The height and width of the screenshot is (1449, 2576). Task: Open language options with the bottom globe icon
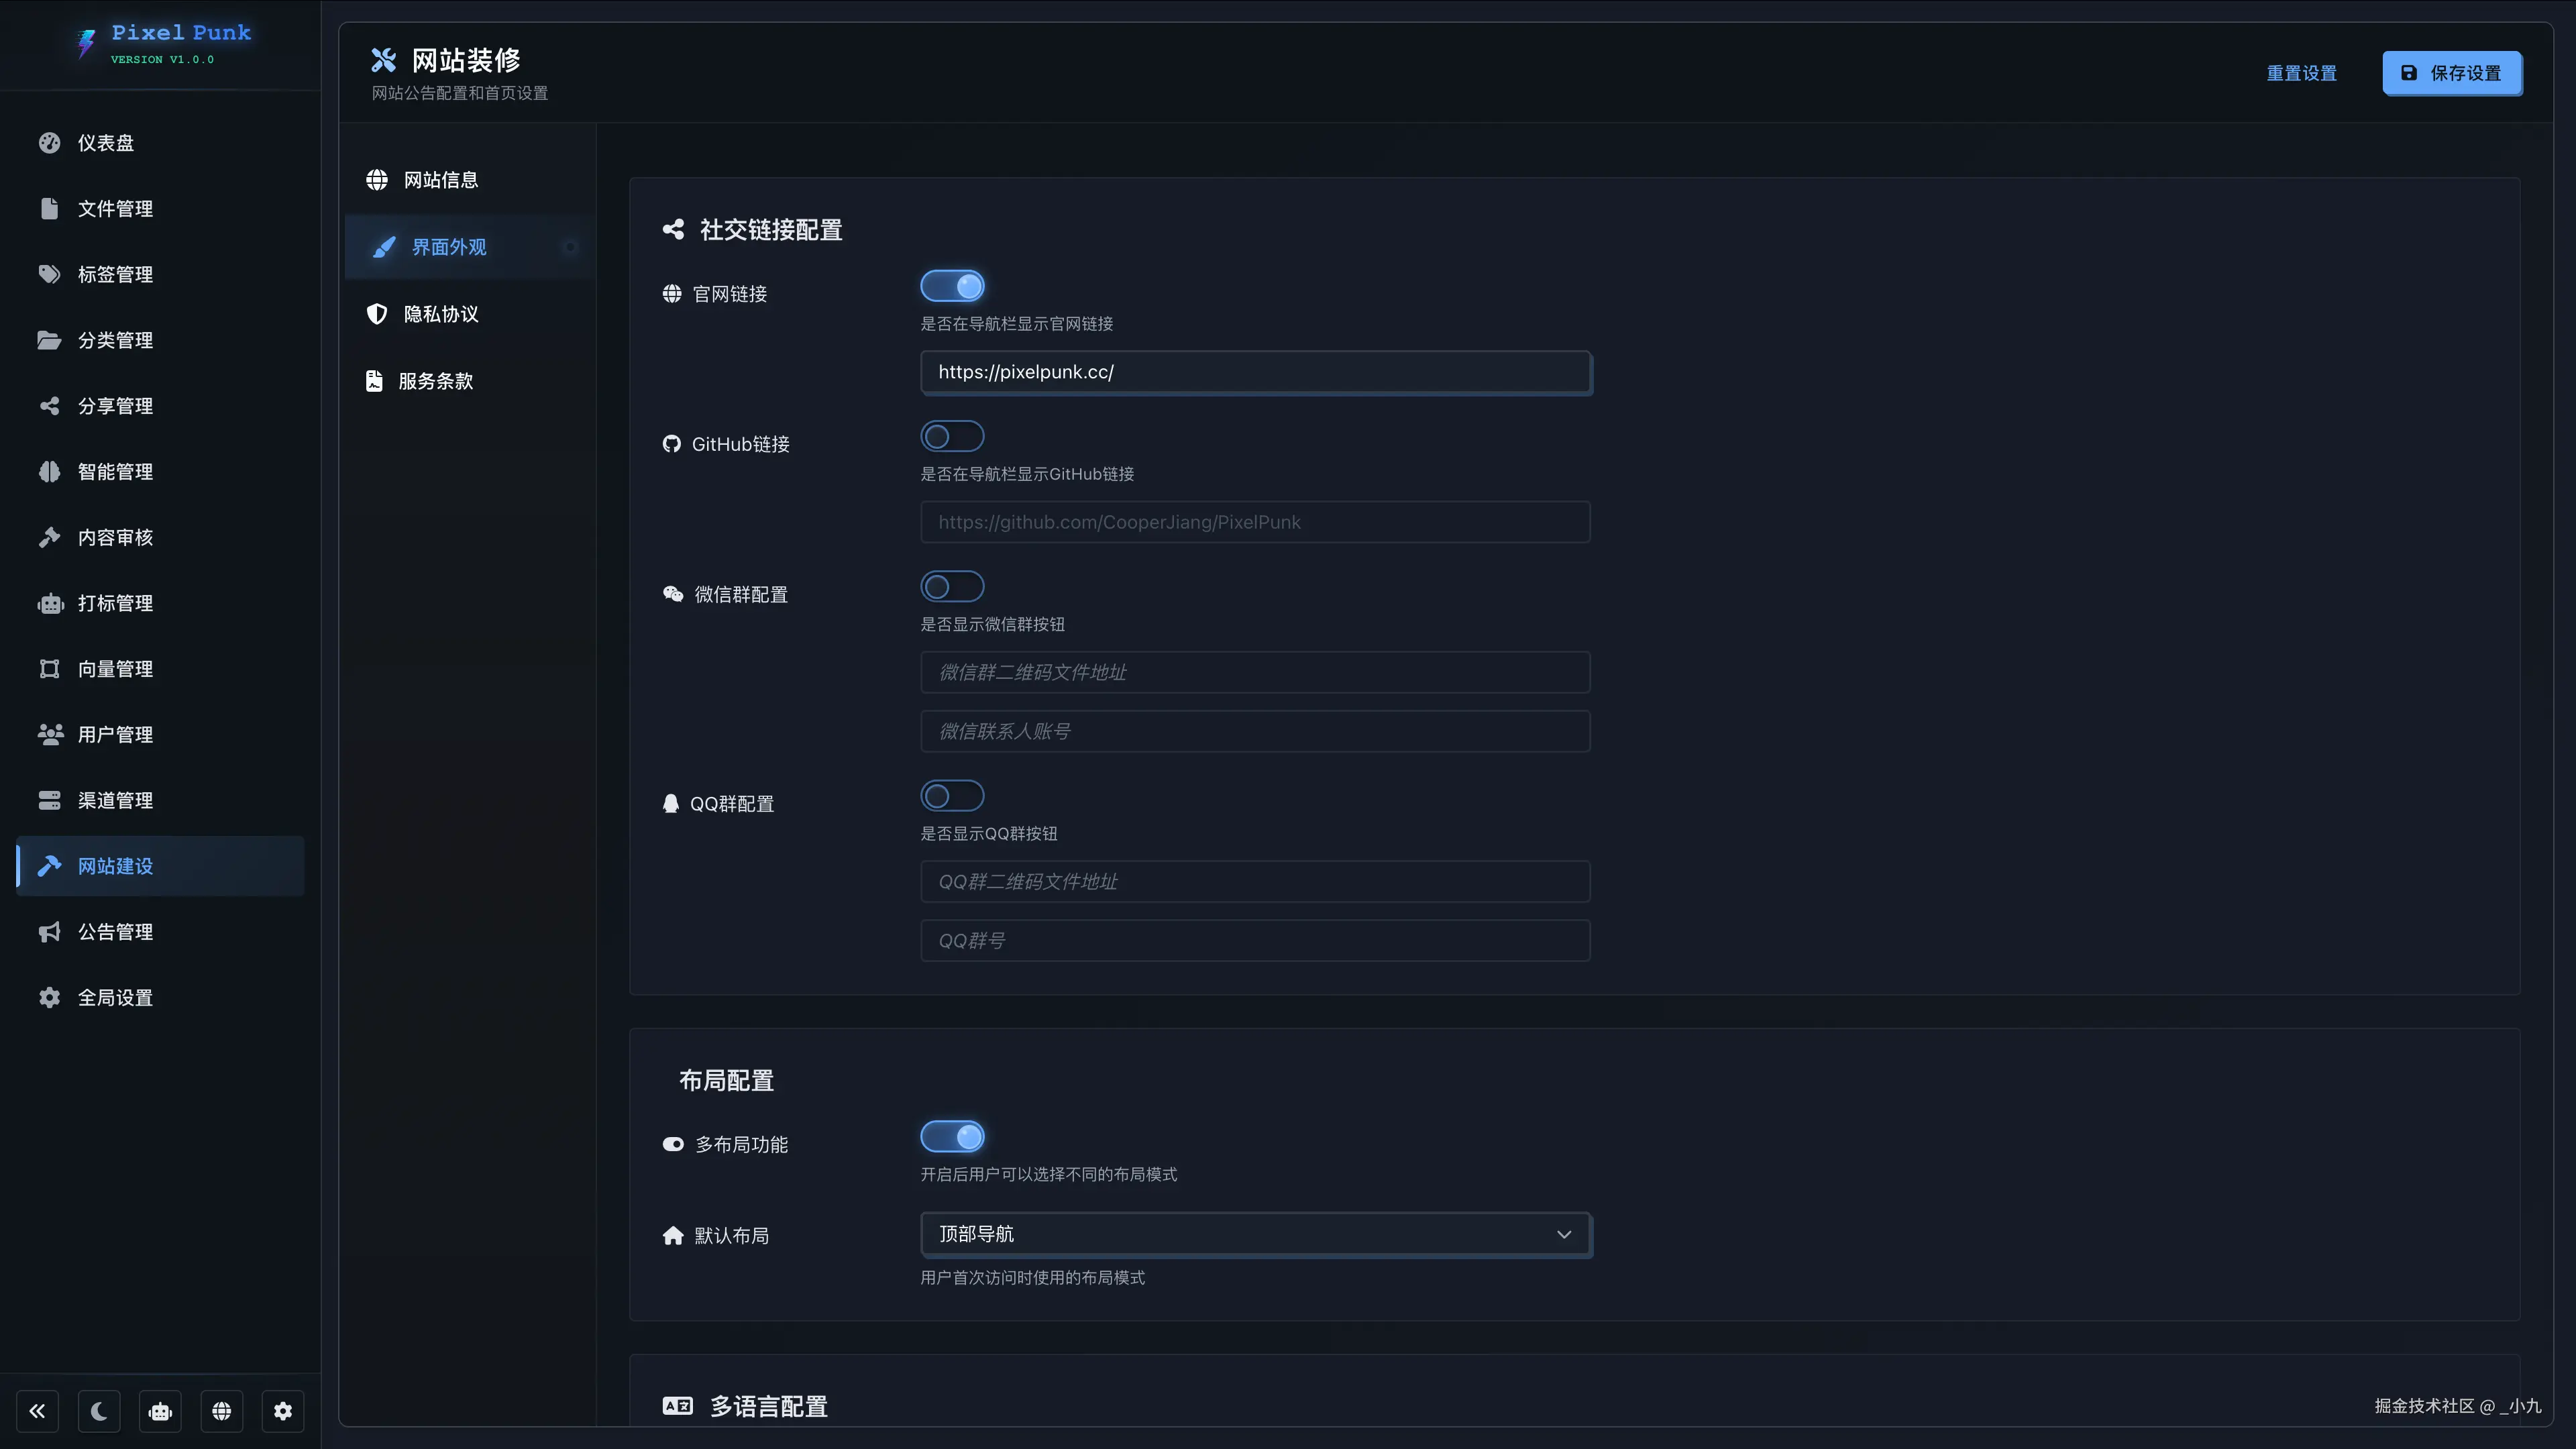pyautogui.click(x=222, y=1411)
